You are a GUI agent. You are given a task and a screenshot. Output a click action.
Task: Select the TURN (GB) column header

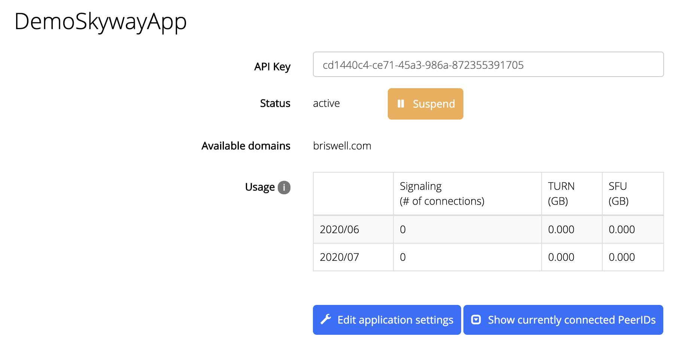pos(561,194)
